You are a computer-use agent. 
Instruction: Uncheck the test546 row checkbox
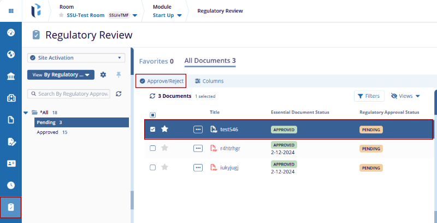(x=153, y=130)
